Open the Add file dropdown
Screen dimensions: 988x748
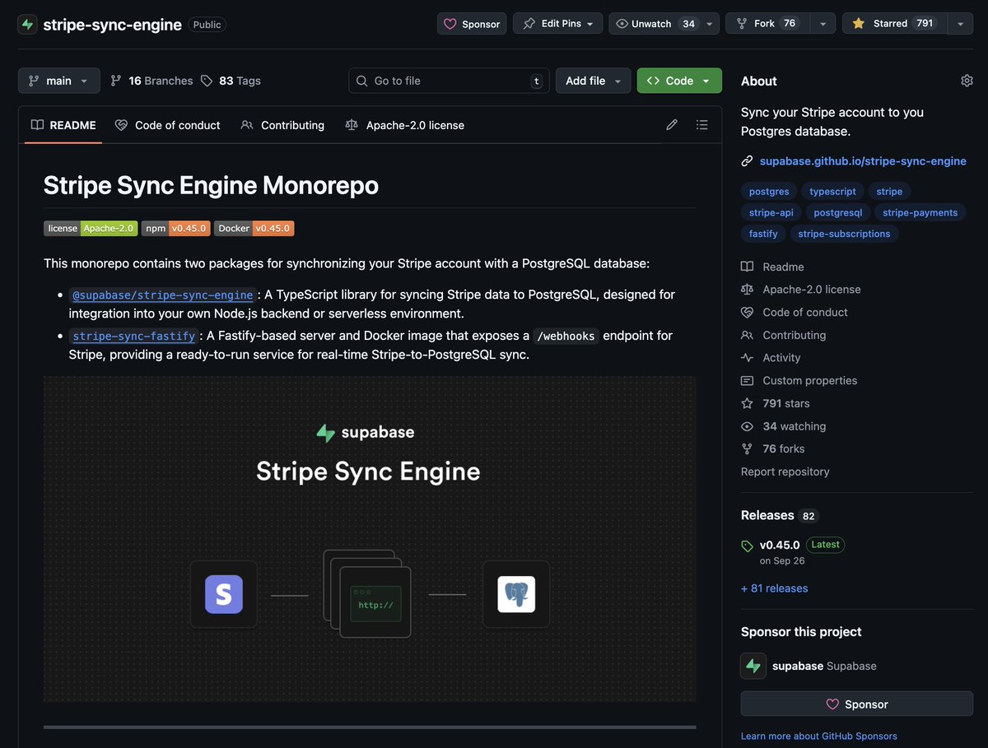tap(593, 80)
